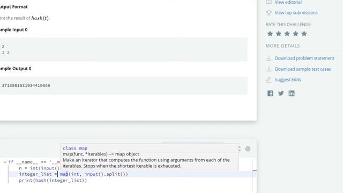Viewport: 343px width, 193px height.
Task: Open editor settings gear icon
Action: [248, 149]
